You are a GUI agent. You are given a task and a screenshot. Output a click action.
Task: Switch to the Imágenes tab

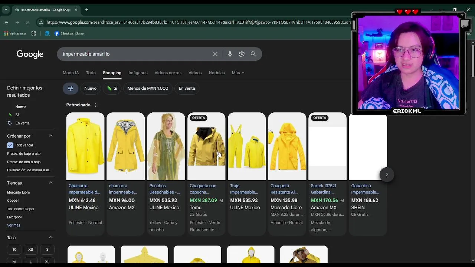click(138, 73)
